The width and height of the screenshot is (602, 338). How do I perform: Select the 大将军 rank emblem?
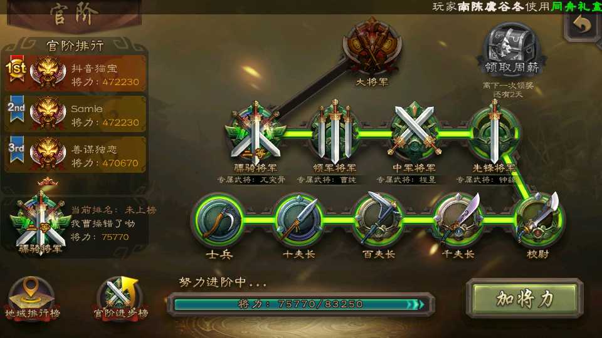[x=372, y=46]
